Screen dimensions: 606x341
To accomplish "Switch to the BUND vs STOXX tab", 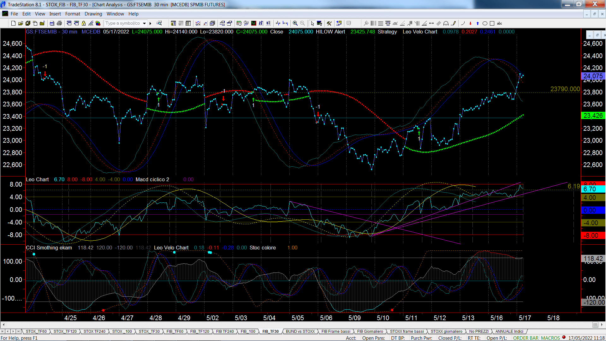I will (x=300, y=332).
